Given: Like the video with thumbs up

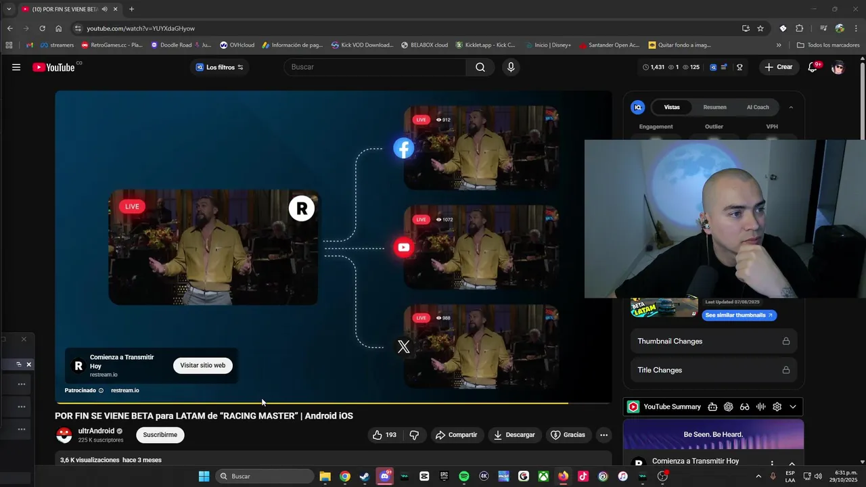Looking at the screenshot, I should pos(384,435).
